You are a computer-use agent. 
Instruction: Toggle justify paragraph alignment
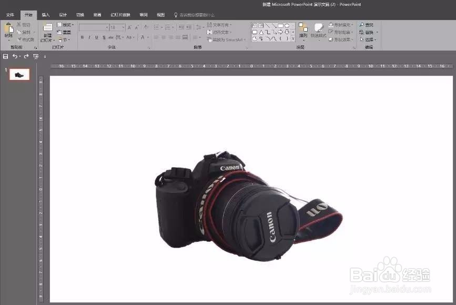[x=178, y=37]
